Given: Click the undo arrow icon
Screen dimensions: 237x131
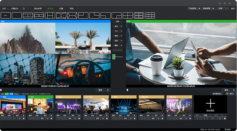Looking at the screenshot, I should coord(28,9).
